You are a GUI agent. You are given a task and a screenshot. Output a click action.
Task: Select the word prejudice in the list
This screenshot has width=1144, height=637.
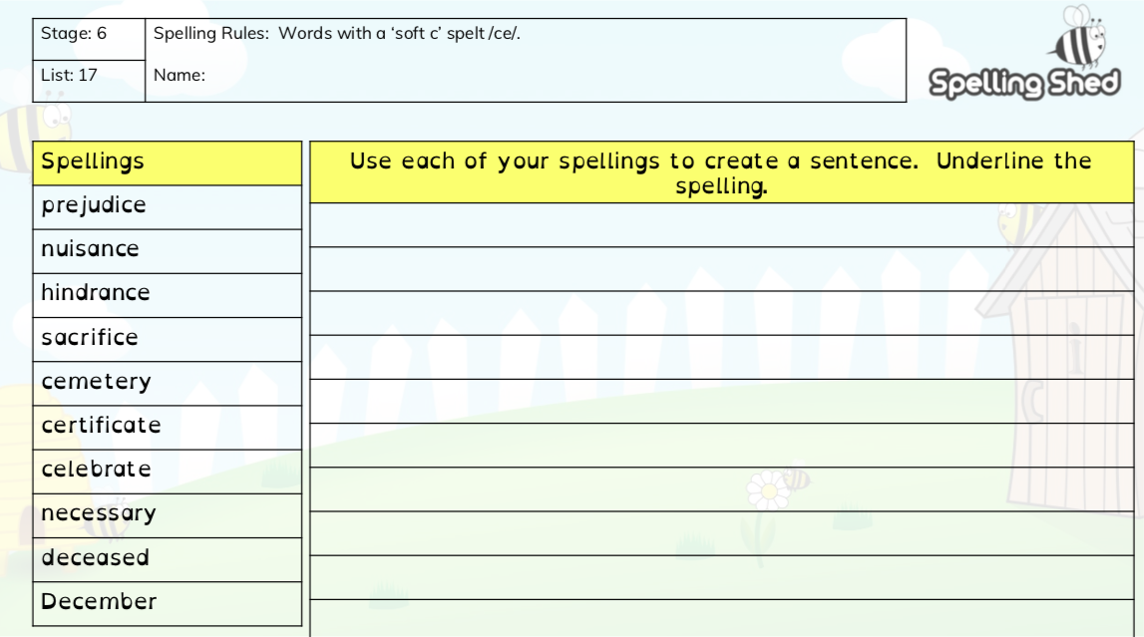(94, 205)
